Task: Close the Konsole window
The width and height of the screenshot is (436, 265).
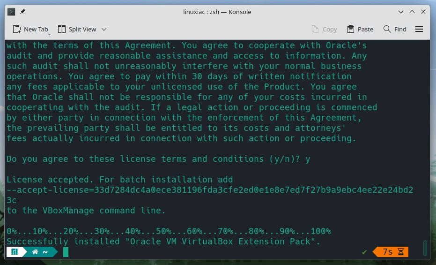Action: 423,12
